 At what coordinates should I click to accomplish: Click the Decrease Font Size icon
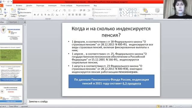point(60,10)
